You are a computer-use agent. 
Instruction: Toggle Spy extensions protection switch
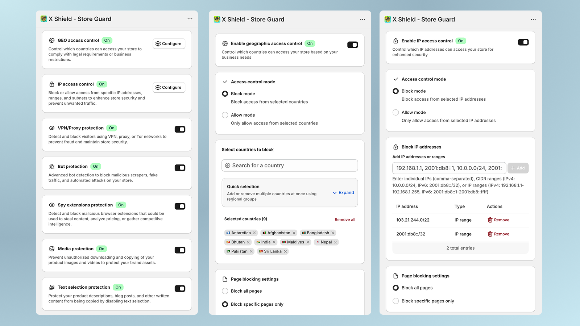(180, 206)
